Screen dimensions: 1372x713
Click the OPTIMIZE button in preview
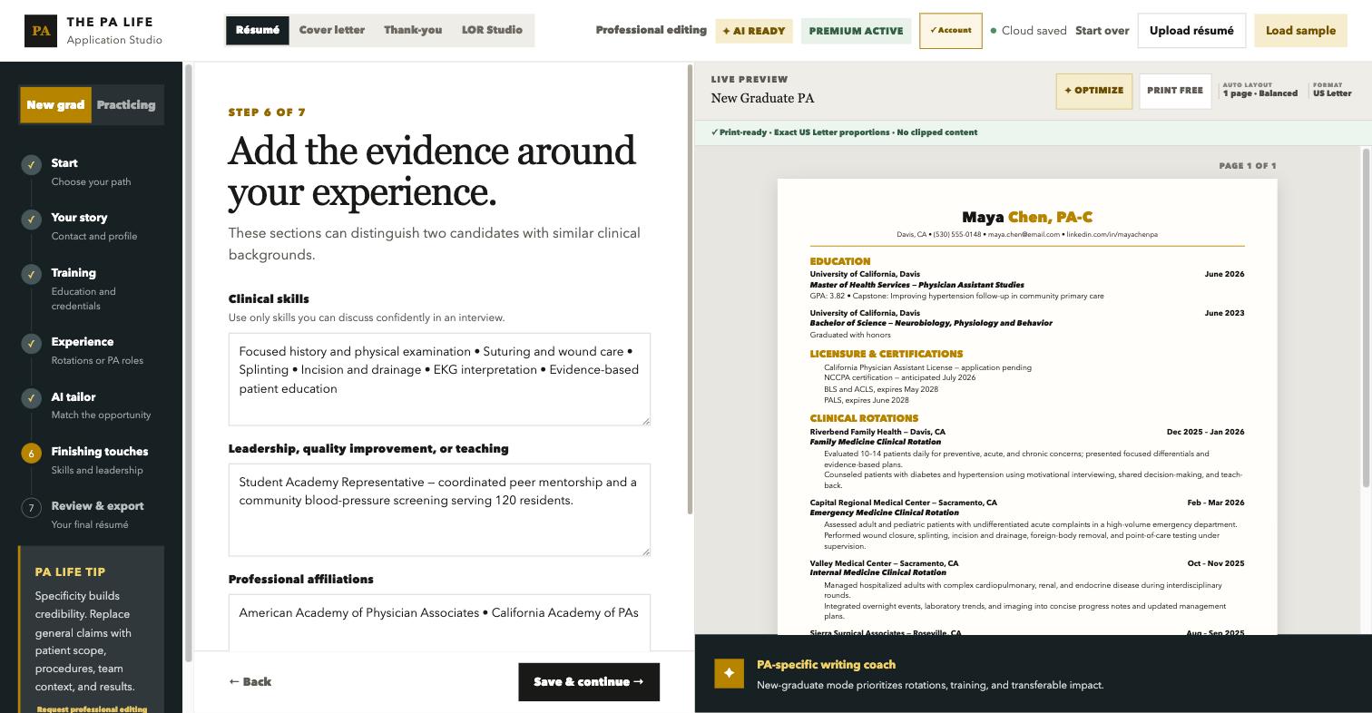1094,91
